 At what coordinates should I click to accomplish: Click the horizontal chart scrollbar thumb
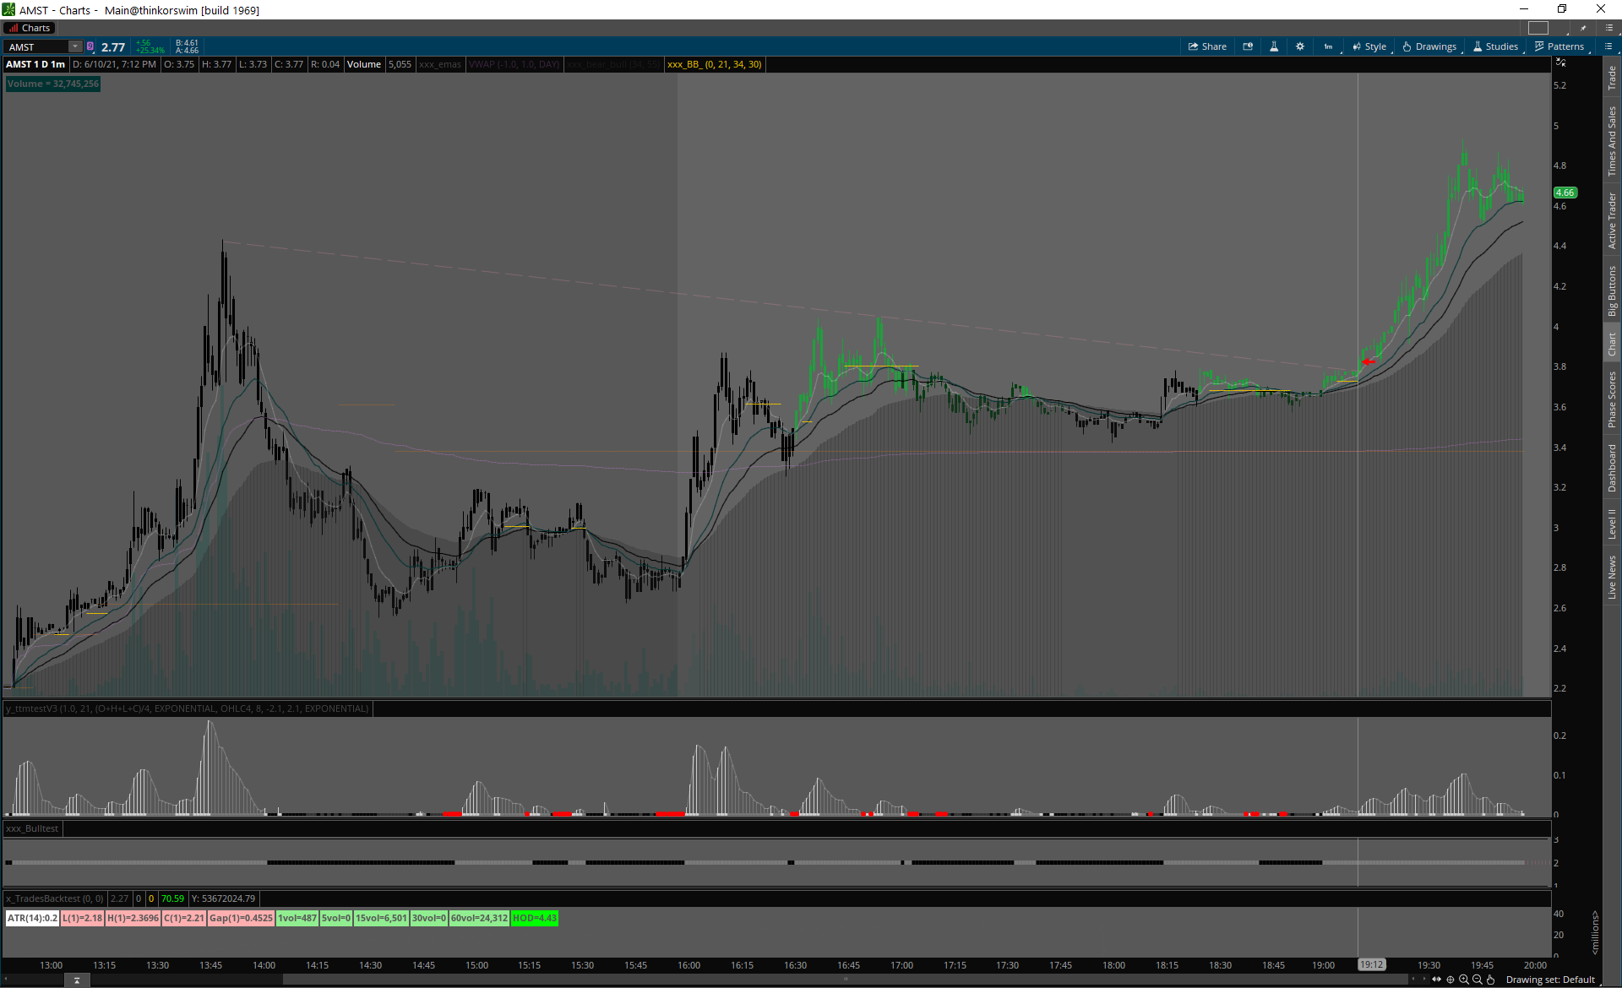point(845,980)
